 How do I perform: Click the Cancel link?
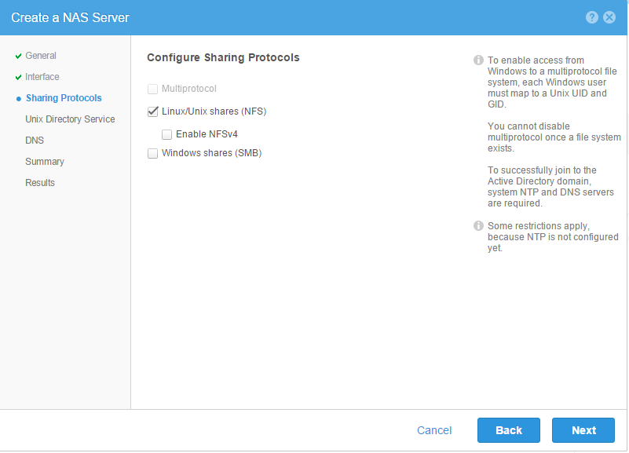pos(434,430)
